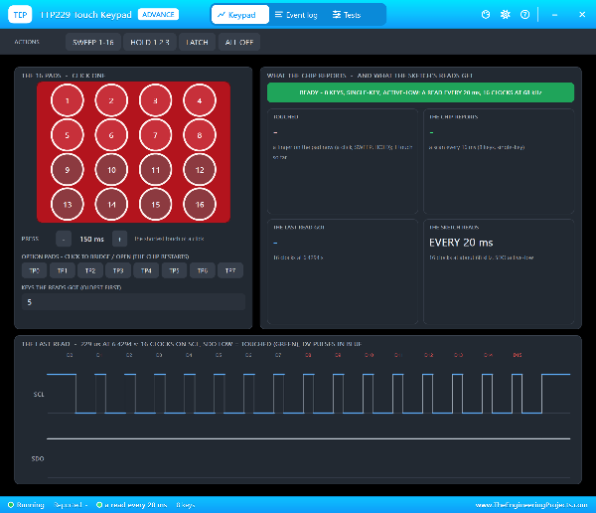Screen dimensions: 596x513
Task: Tap touch pad number 1
Action: 68,100
